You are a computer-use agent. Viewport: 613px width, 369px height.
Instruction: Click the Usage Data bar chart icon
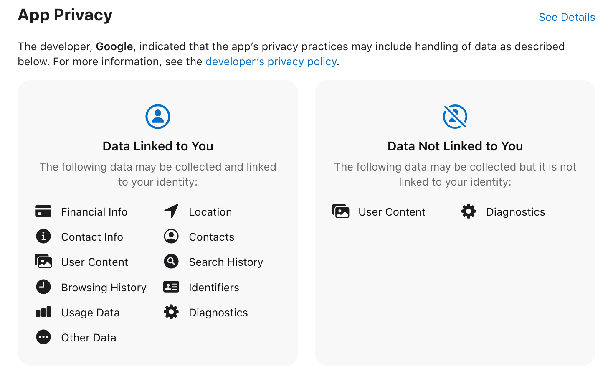click(43, 312)
